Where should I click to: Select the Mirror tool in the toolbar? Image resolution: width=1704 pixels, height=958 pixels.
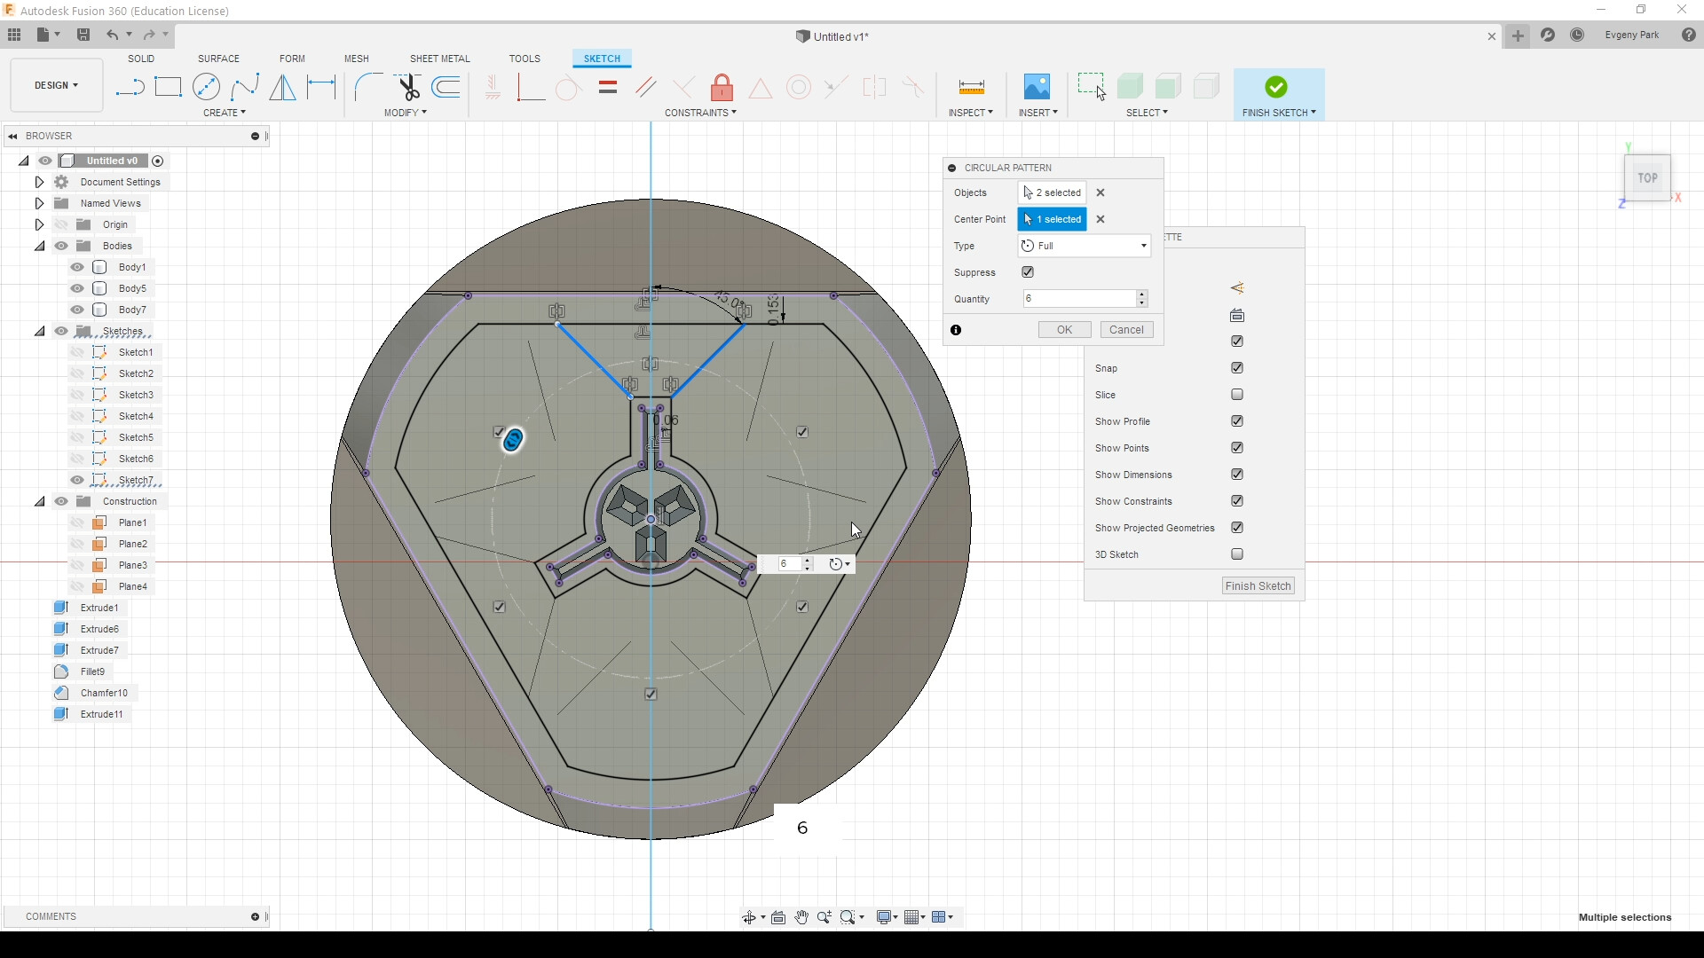282,87
